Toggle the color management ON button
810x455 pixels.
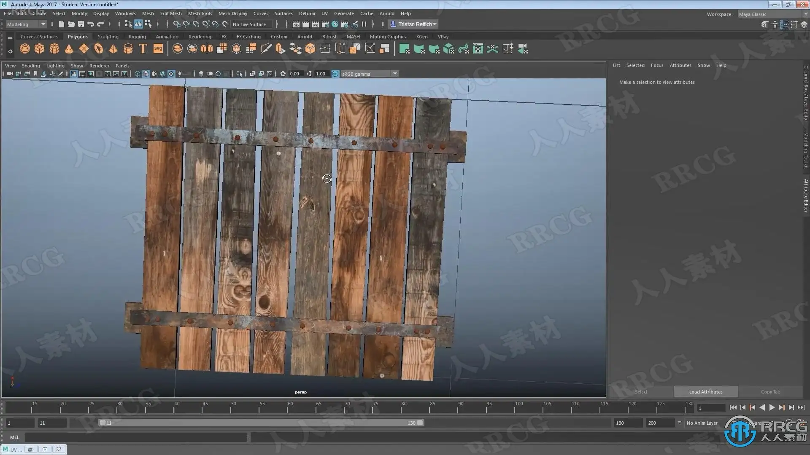point(335,74)
